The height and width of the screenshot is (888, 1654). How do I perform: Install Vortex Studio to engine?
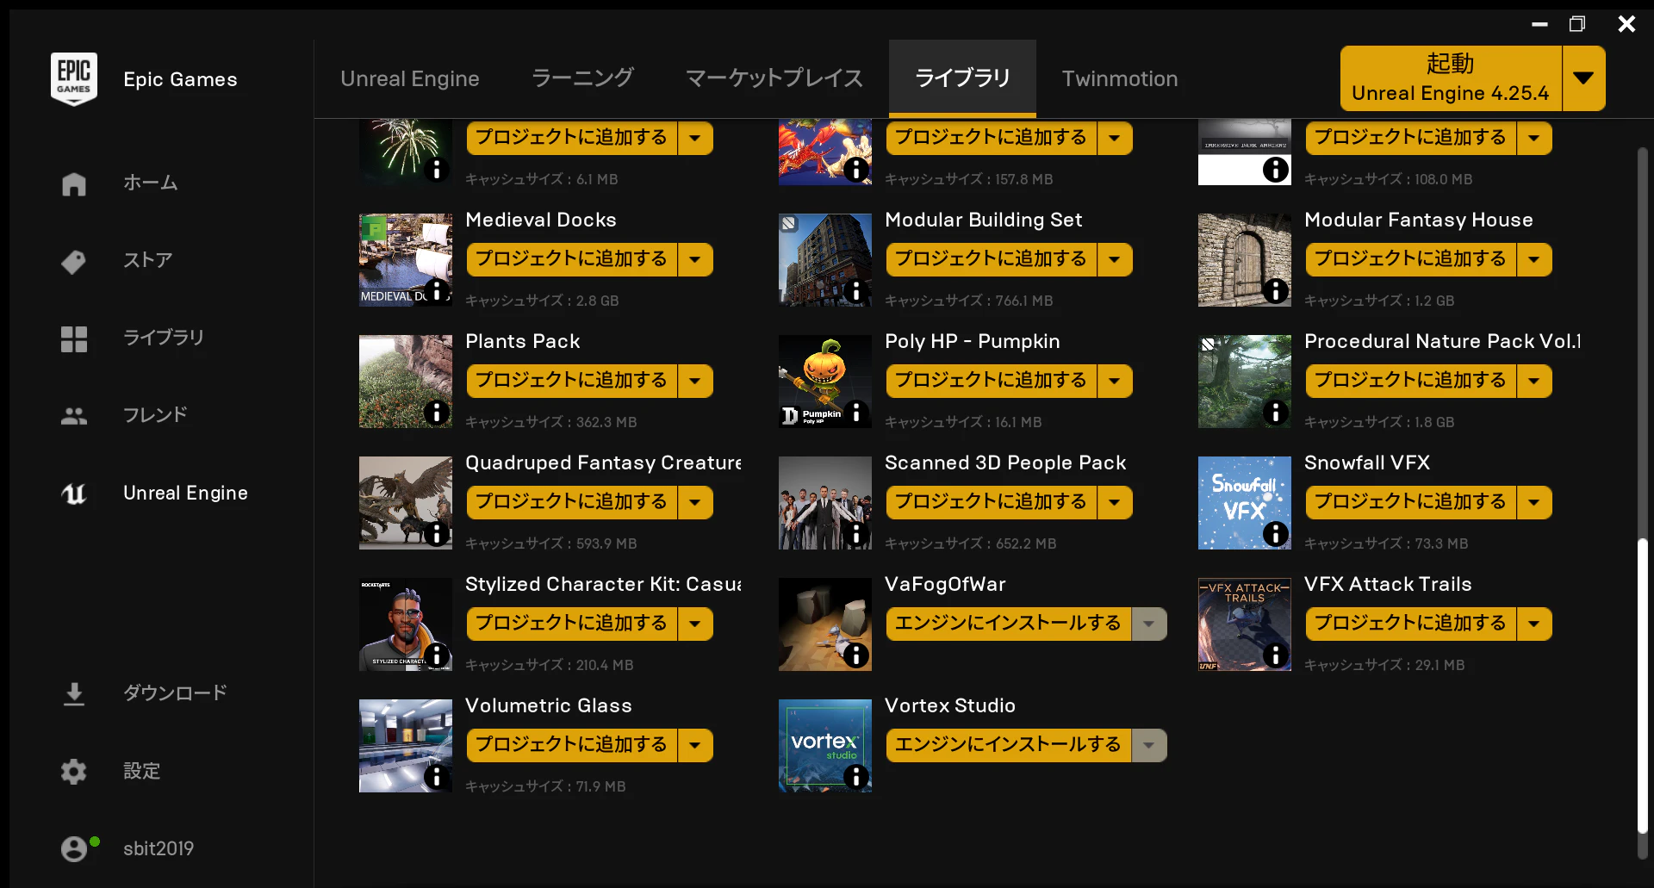(1009, 745)
